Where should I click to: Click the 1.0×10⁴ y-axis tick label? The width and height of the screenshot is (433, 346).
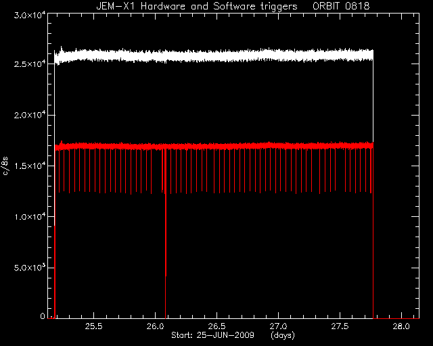30,217
